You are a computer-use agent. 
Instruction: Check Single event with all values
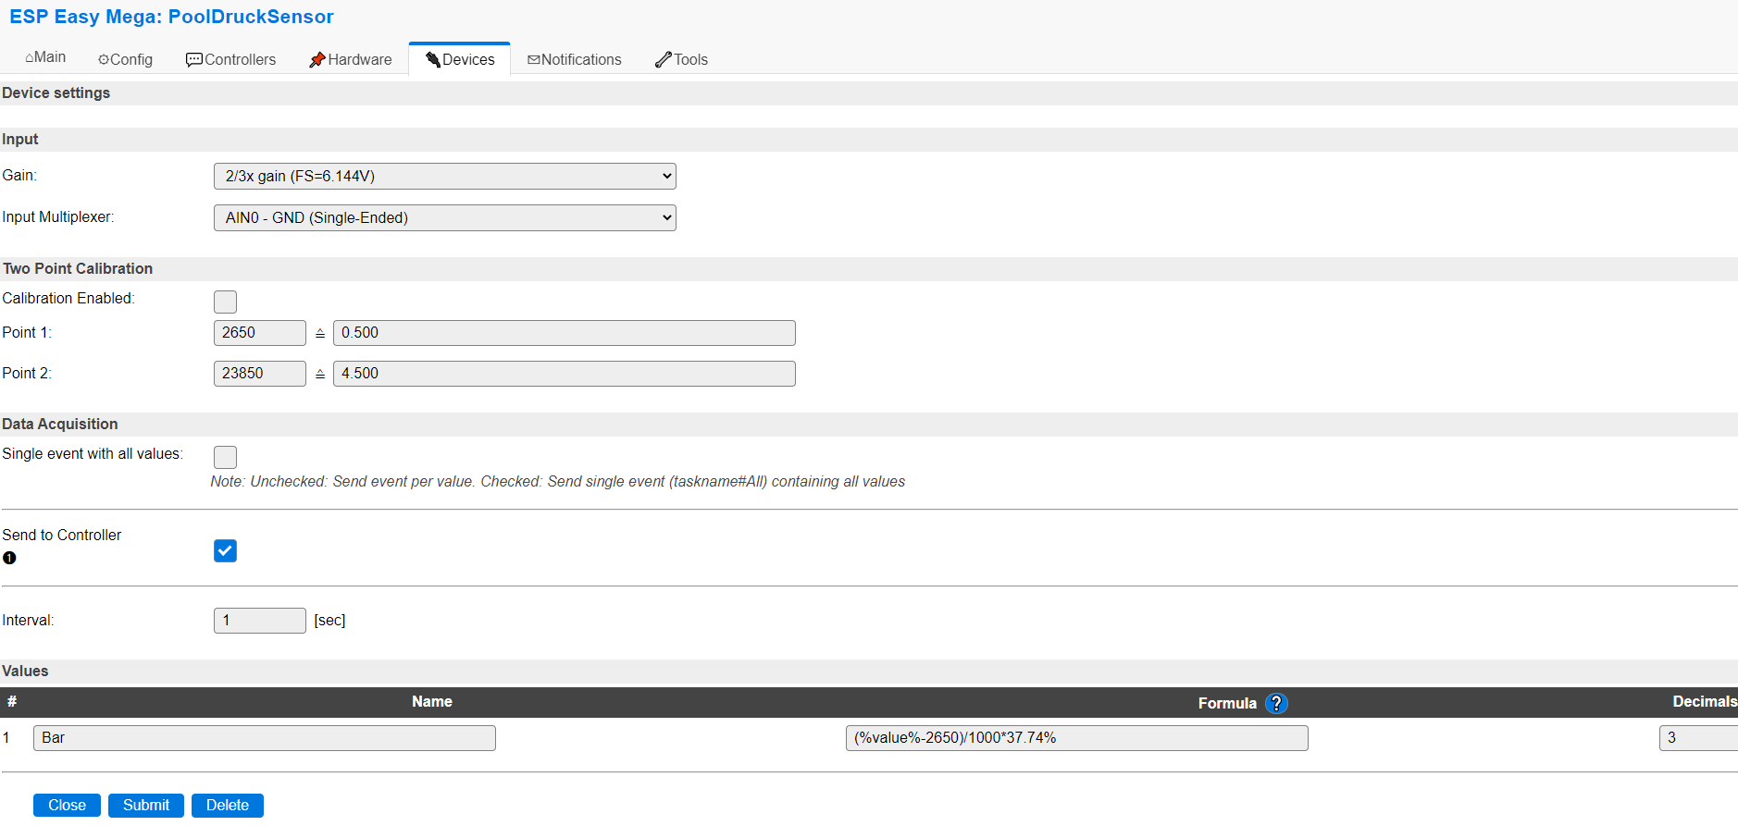click(x=225, y=457)
